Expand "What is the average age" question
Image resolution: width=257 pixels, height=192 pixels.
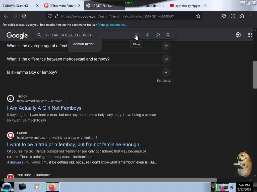pos(166,46)
